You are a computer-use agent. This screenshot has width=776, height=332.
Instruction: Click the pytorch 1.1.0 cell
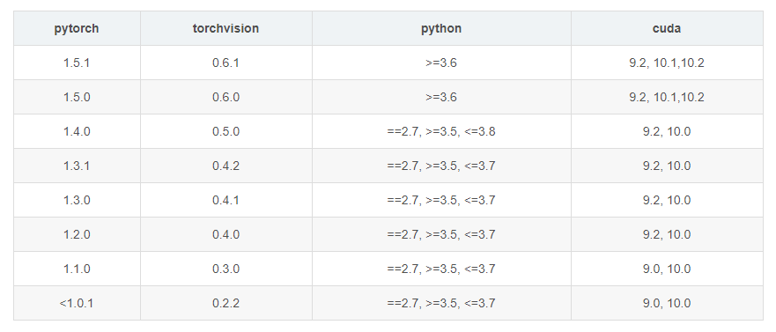coord(77,269)
